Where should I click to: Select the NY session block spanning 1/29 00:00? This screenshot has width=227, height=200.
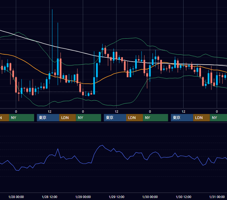[x=88, y=118]
